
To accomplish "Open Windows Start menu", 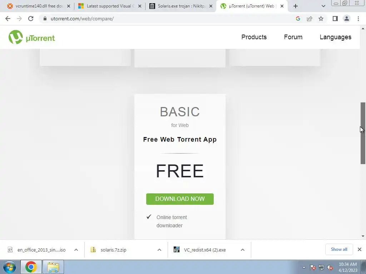I will pyautogui.click(x=10, y=267).
